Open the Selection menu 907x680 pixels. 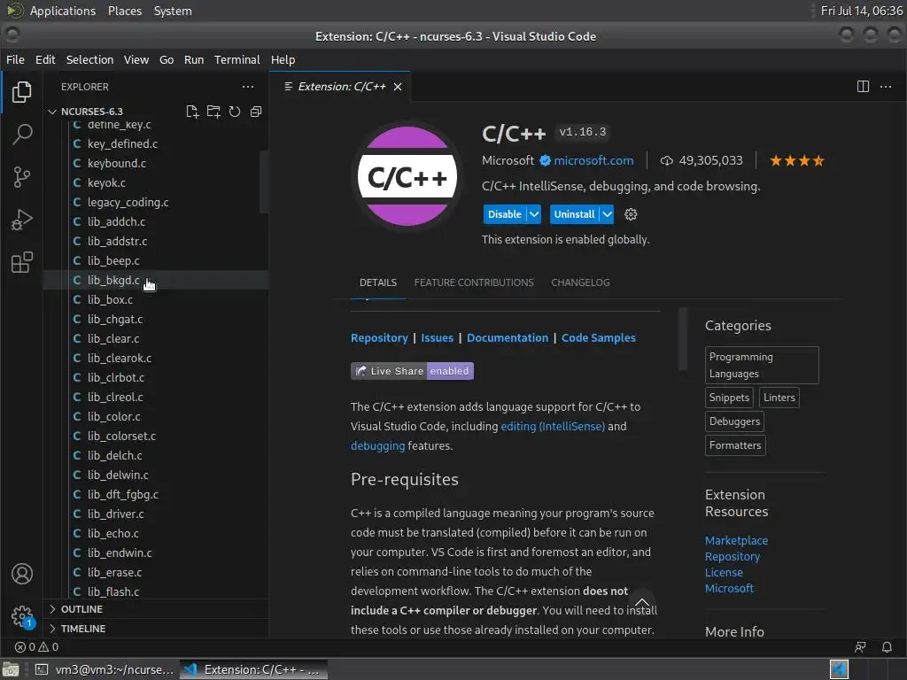(x=89, y=59)
